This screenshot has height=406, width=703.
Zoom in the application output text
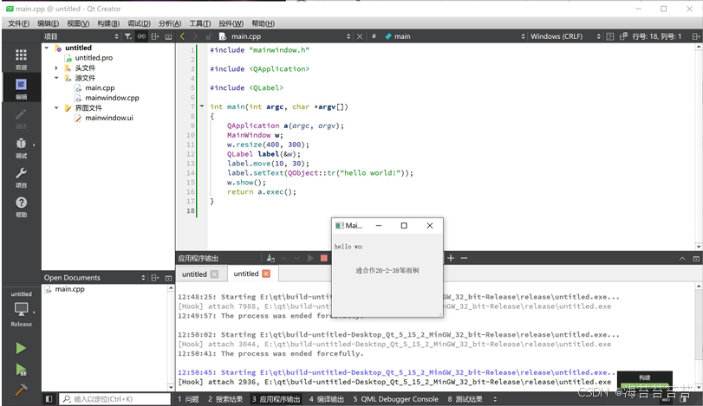point(451,258)
